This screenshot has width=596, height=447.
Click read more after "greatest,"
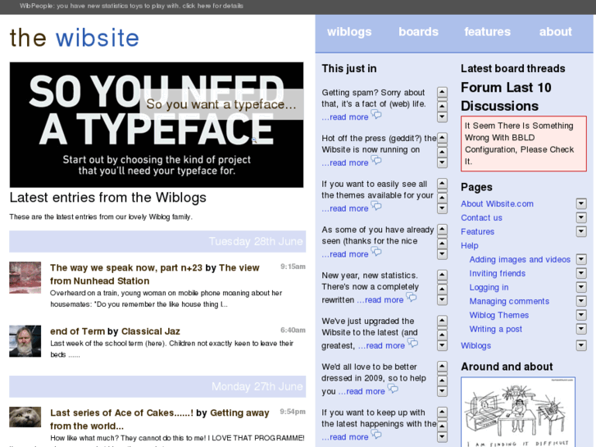(382, 345)
